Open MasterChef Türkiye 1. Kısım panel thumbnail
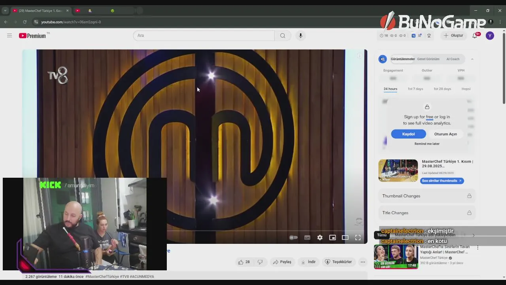The height and width of the screenshot is (285, 506). pyautogui.click(x=398, y=171)
